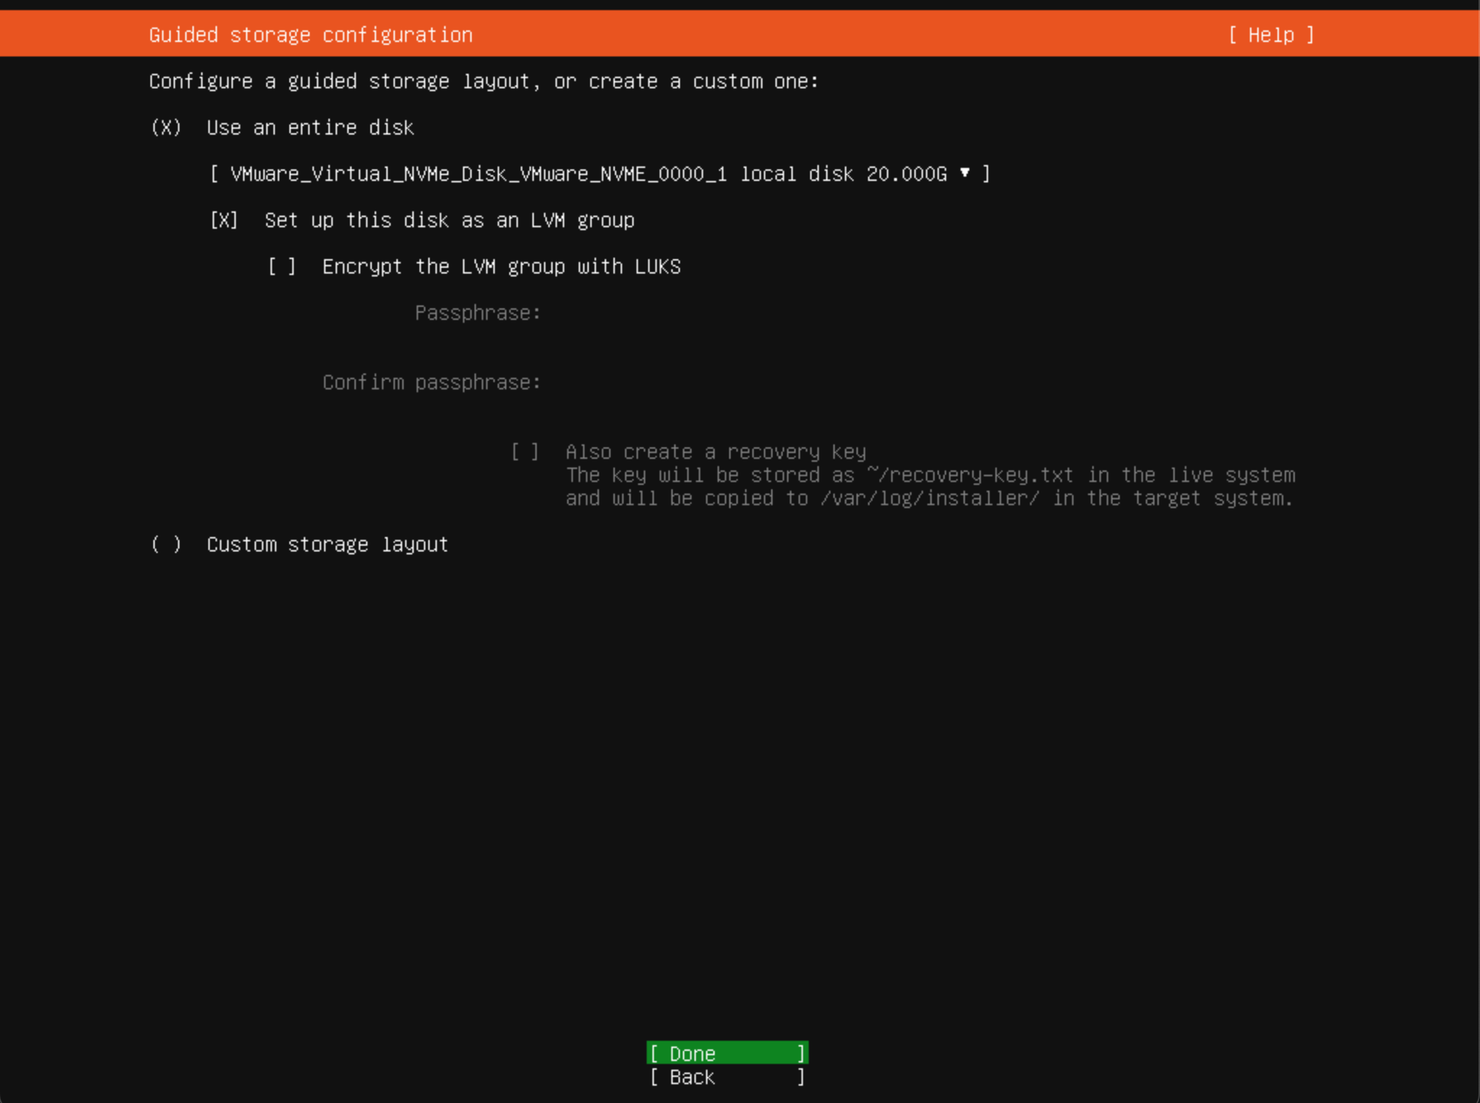Select the 'Custom storage layout' radio button
The image size is (1480, 1103).
click(166, 544)
